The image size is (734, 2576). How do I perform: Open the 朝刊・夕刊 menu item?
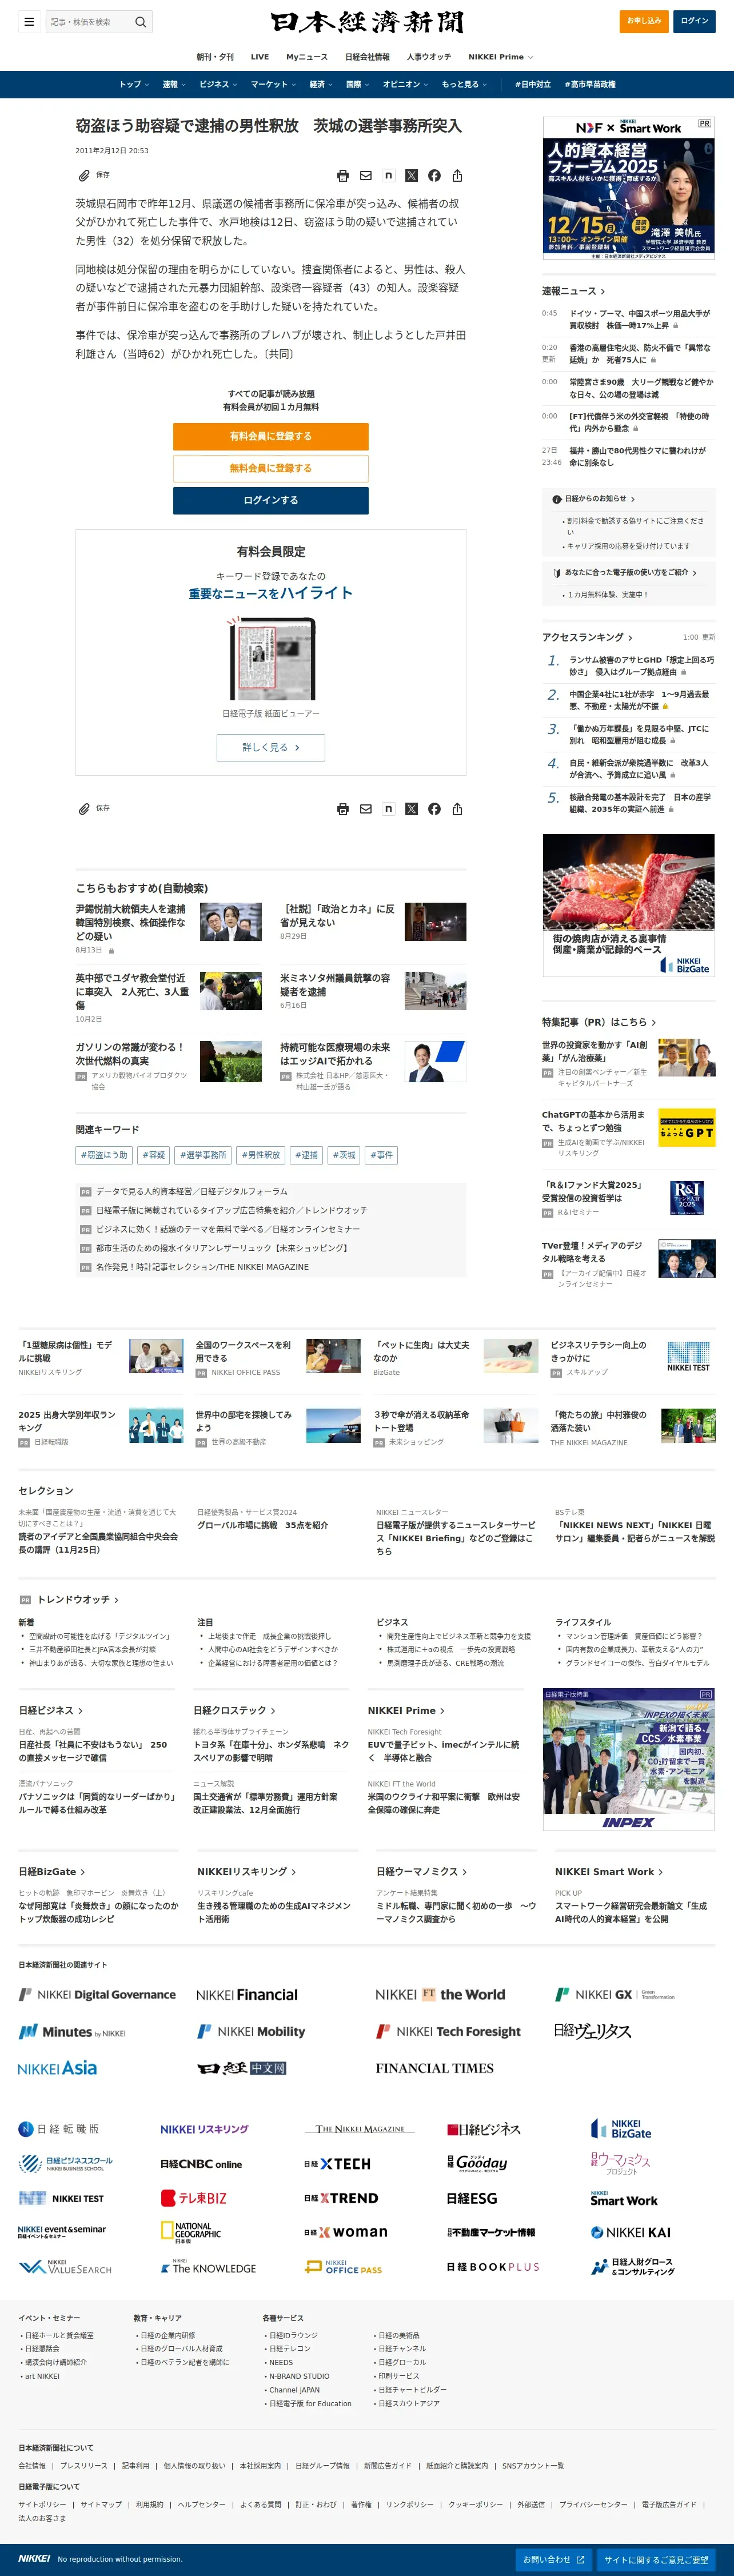pyautogui.click(x=215, y=57)
